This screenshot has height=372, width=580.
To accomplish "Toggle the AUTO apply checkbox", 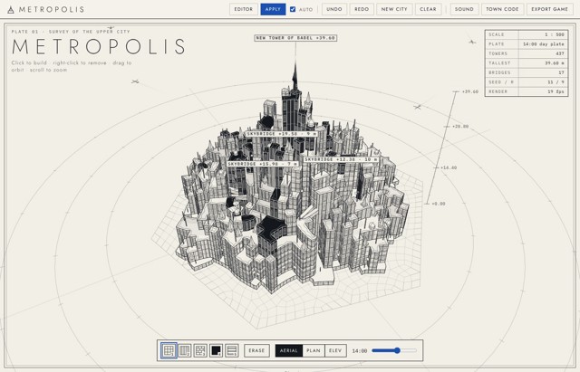I will point(293,9).
